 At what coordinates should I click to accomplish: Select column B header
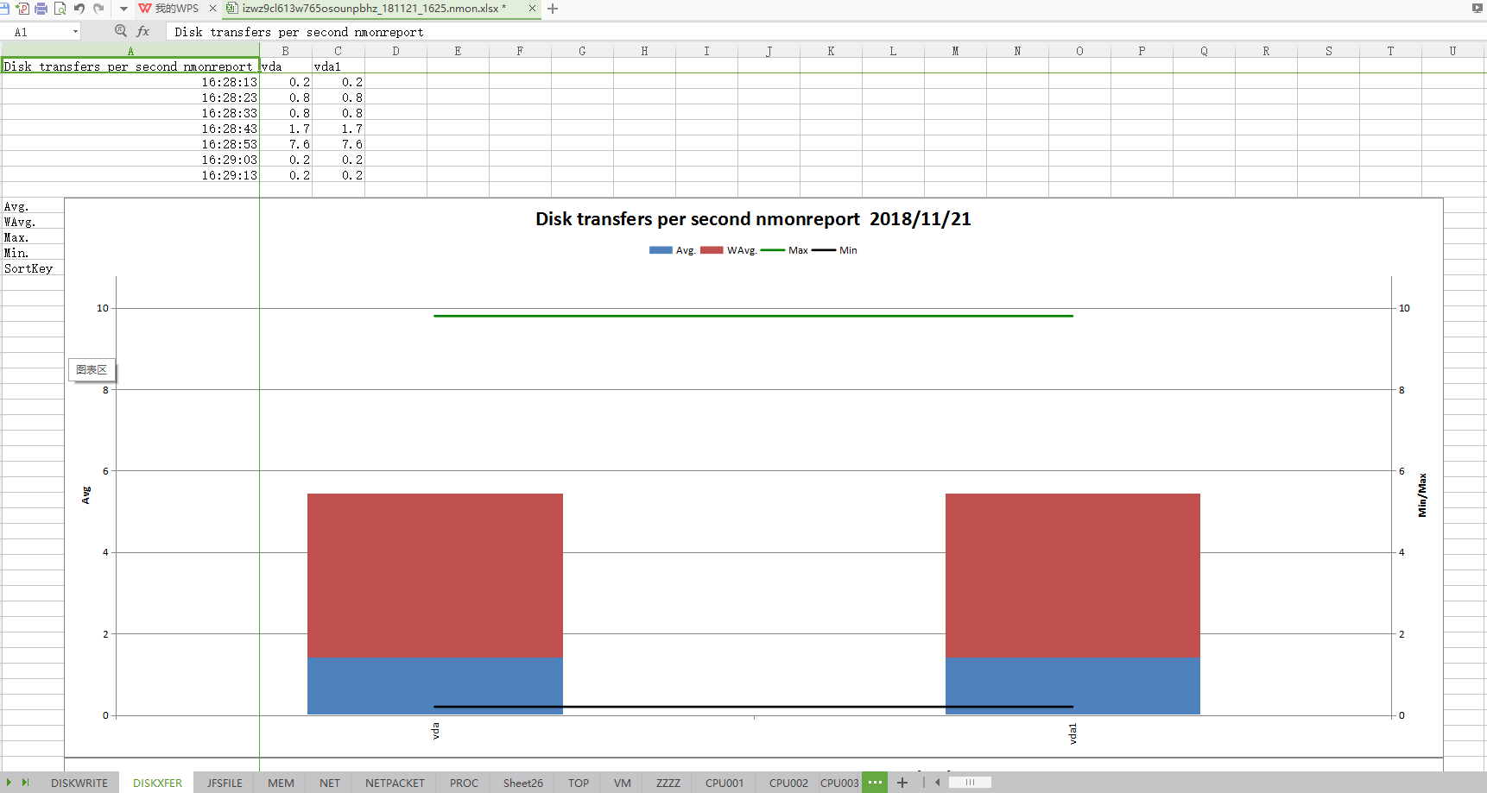point(286,51)
